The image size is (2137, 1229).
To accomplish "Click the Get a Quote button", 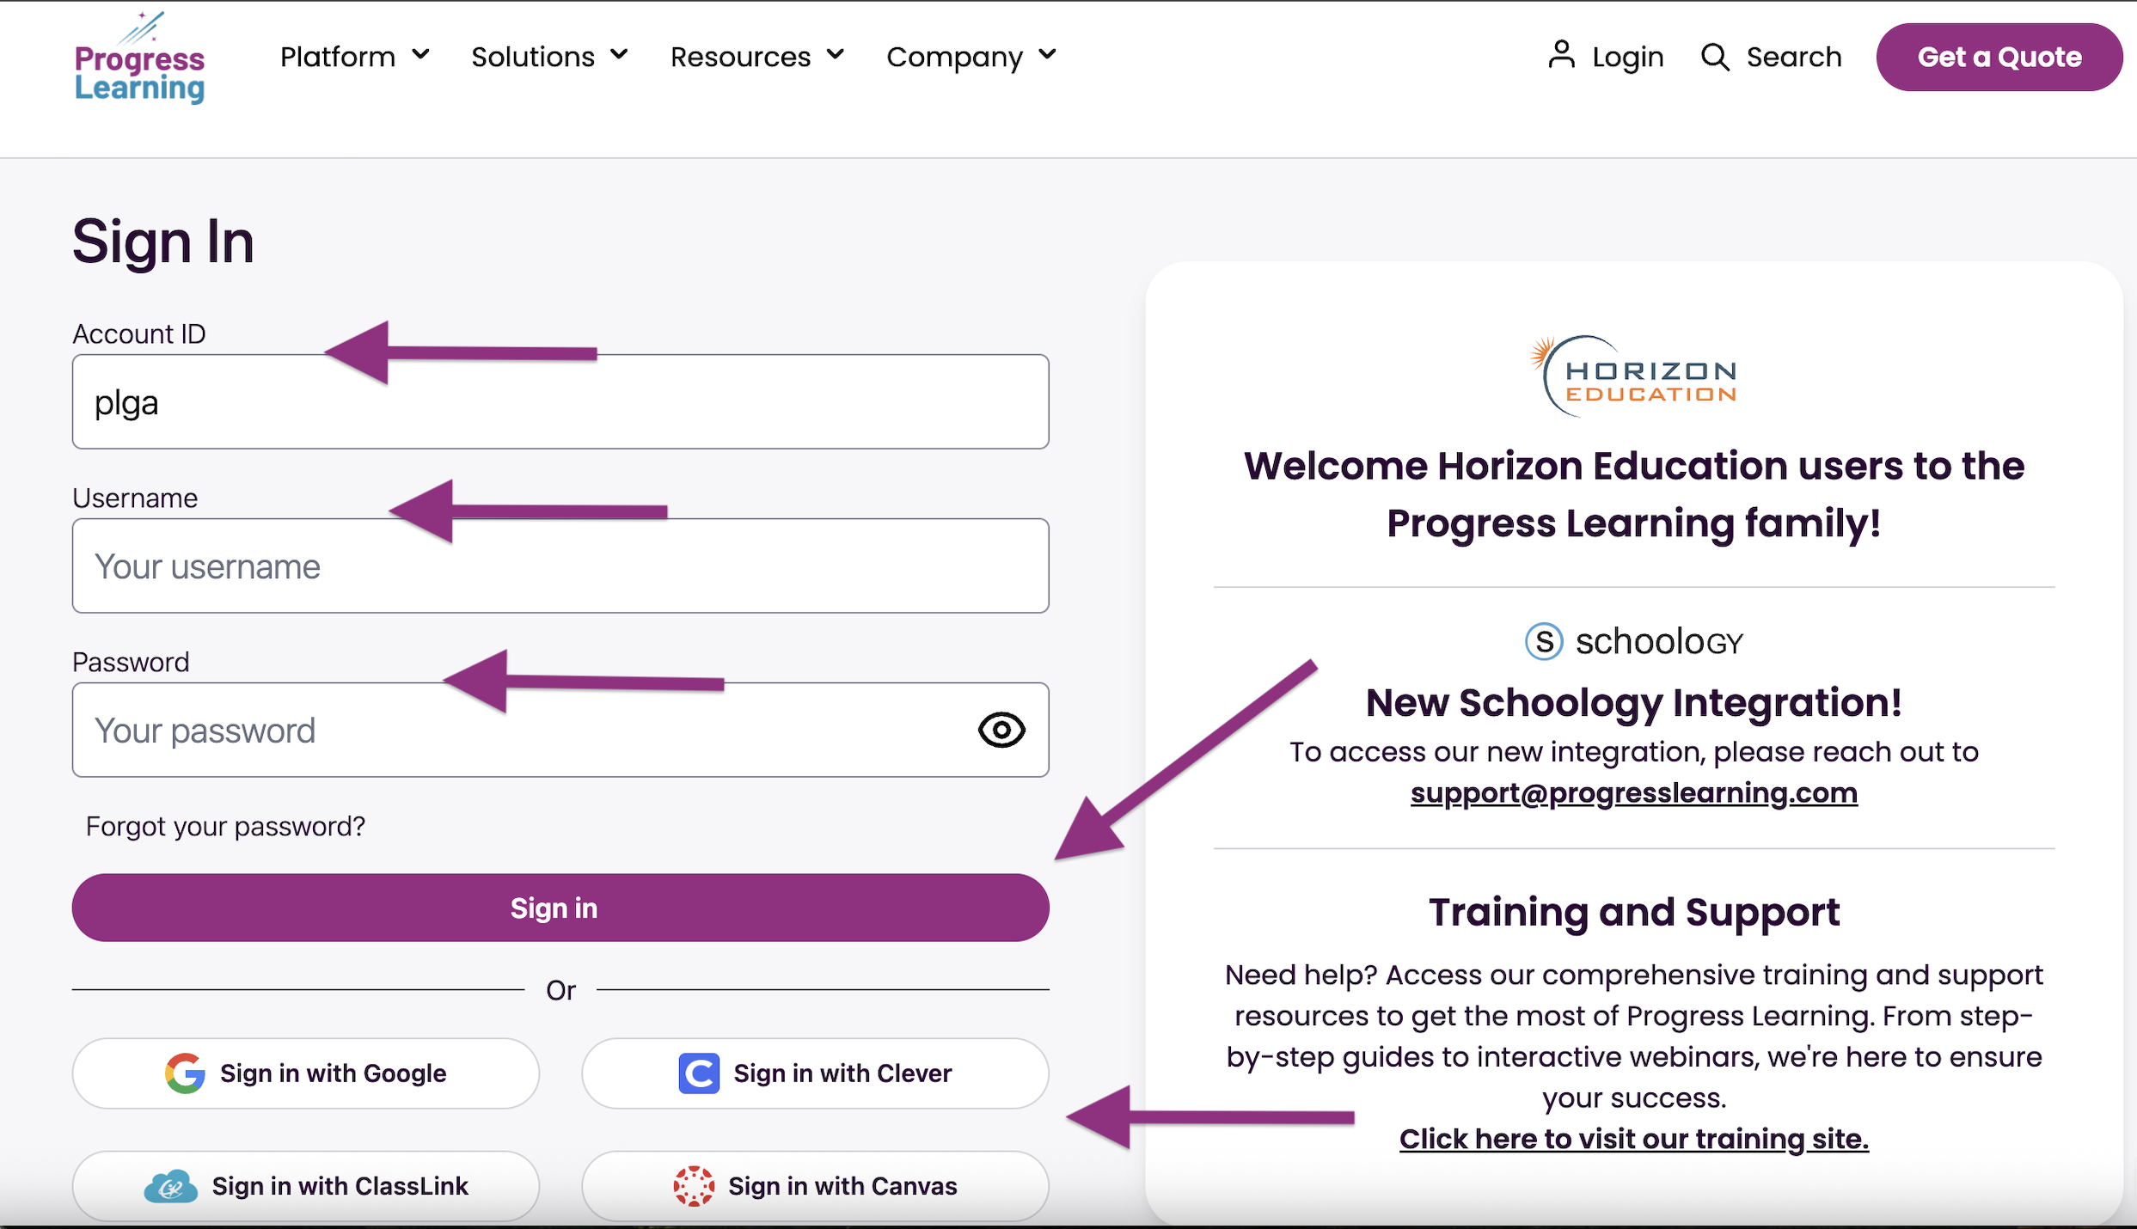I will click(x=1999, y=57).
